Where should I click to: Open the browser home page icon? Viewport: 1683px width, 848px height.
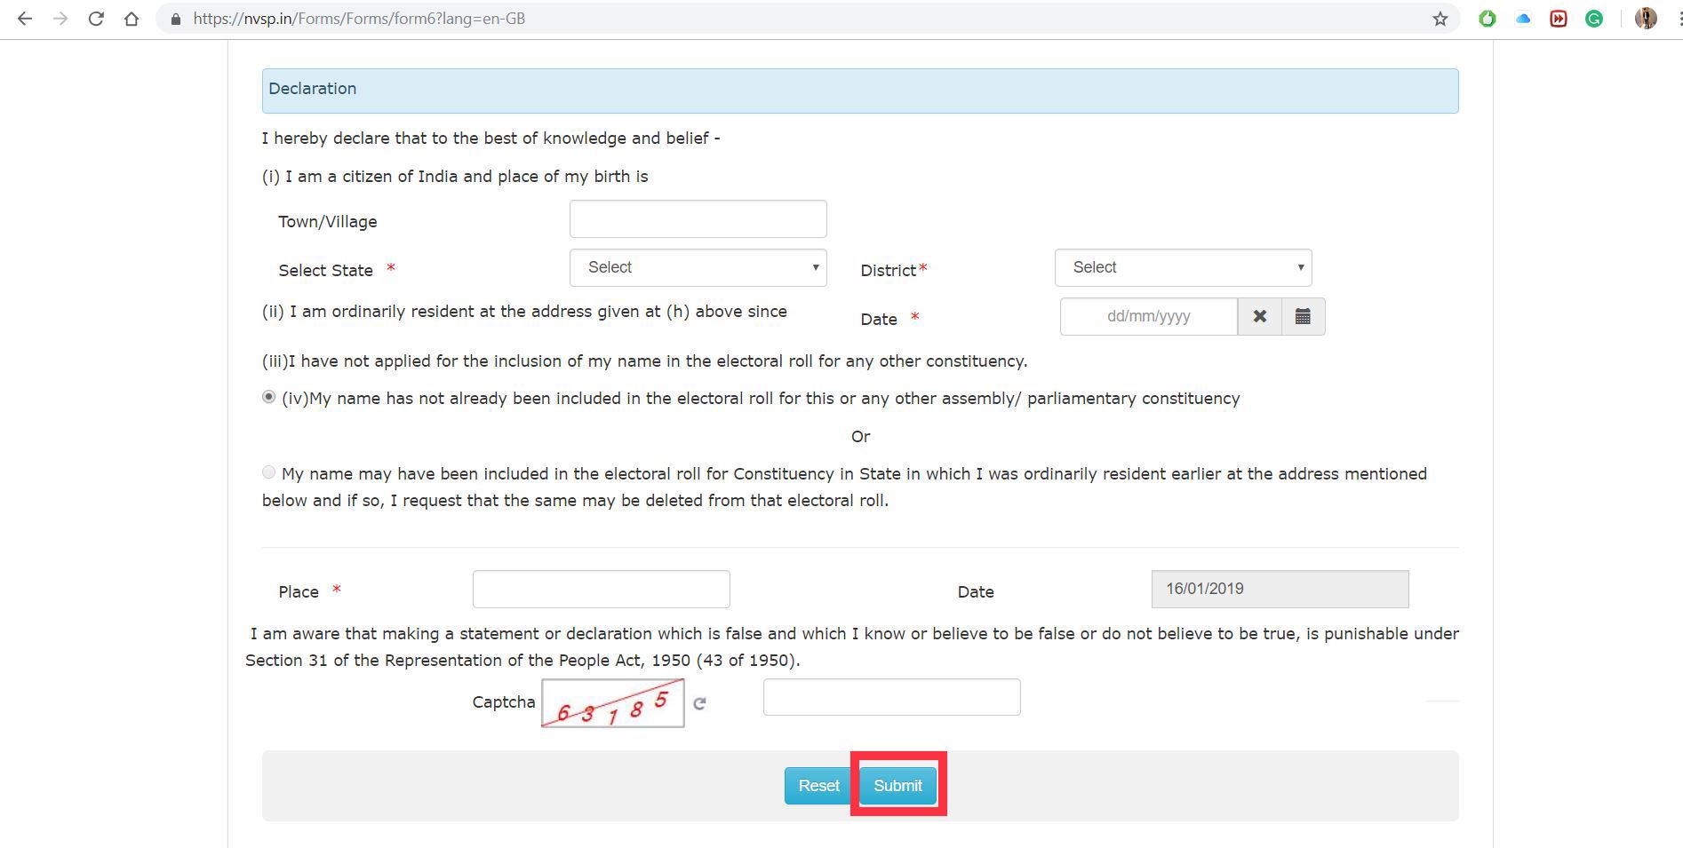(x=132, y=19)
